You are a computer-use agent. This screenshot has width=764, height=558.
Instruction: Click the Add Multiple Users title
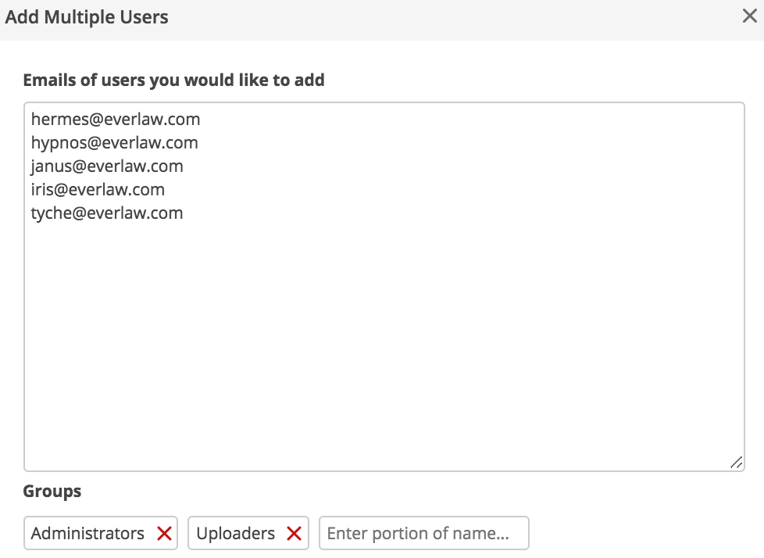pyautogui.click(x=87, y=17)
